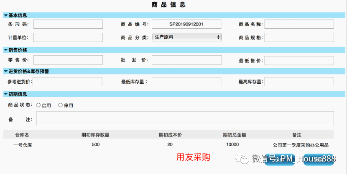Select the 停用 radio button

point(60,105)
